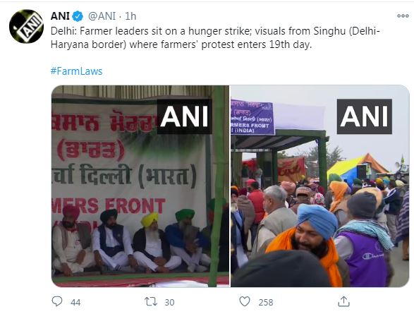
Task: Click the tweet text about hunger strike
Action: coord(215,38)
